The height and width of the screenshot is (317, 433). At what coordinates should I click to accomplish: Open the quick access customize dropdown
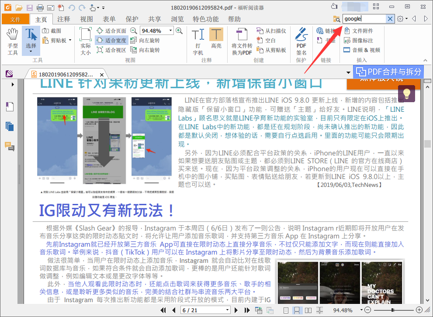pos(103,8)
